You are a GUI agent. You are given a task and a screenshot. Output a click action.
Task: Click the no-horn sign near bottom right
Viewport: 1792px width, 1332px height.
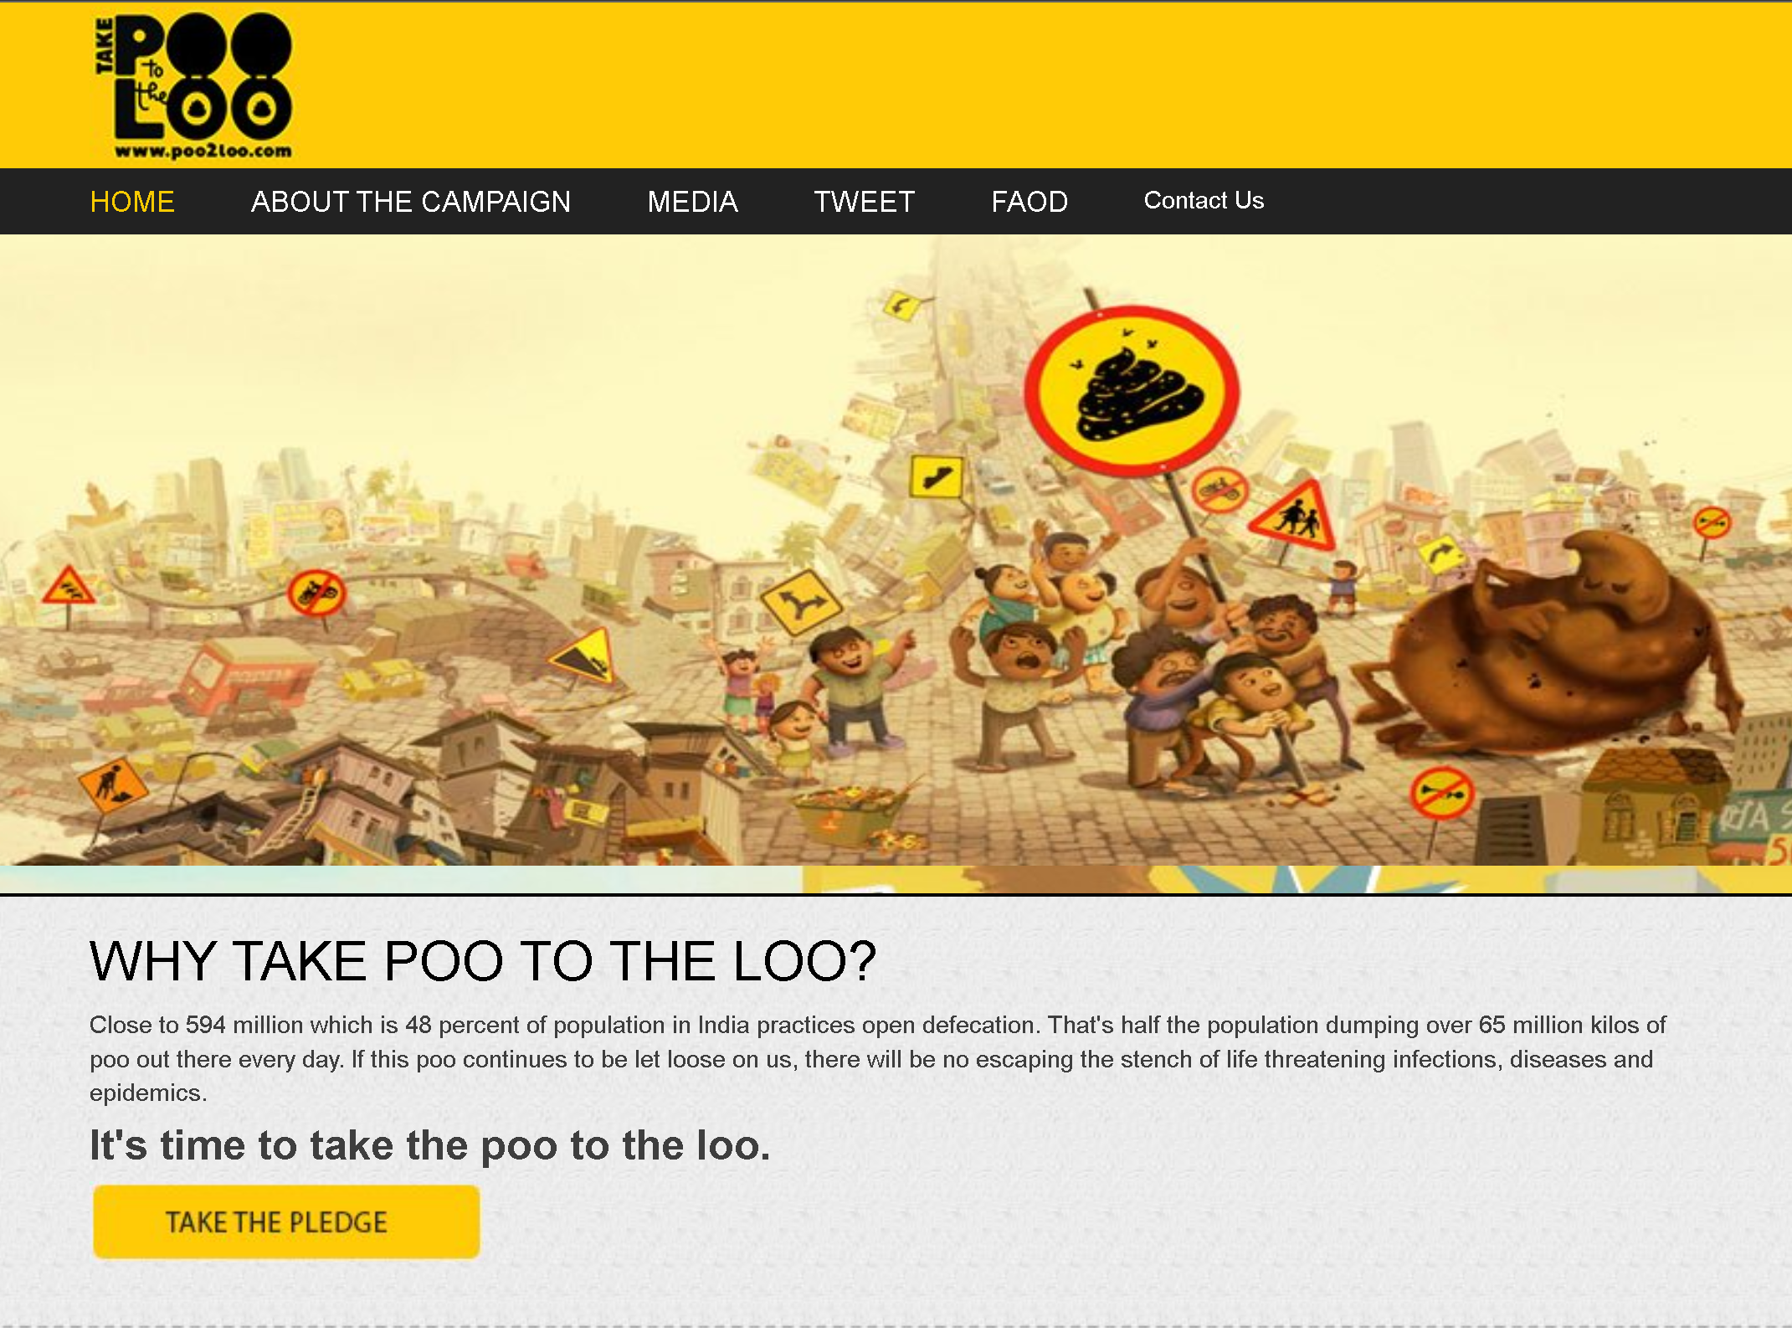[x=1441, y=793]
